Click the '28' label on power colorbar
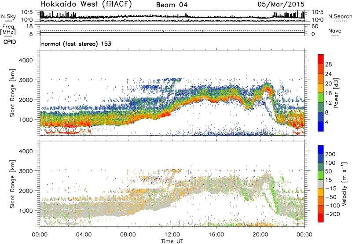The width and height of the screenshot is (352, 244). (x=328, y=64)
